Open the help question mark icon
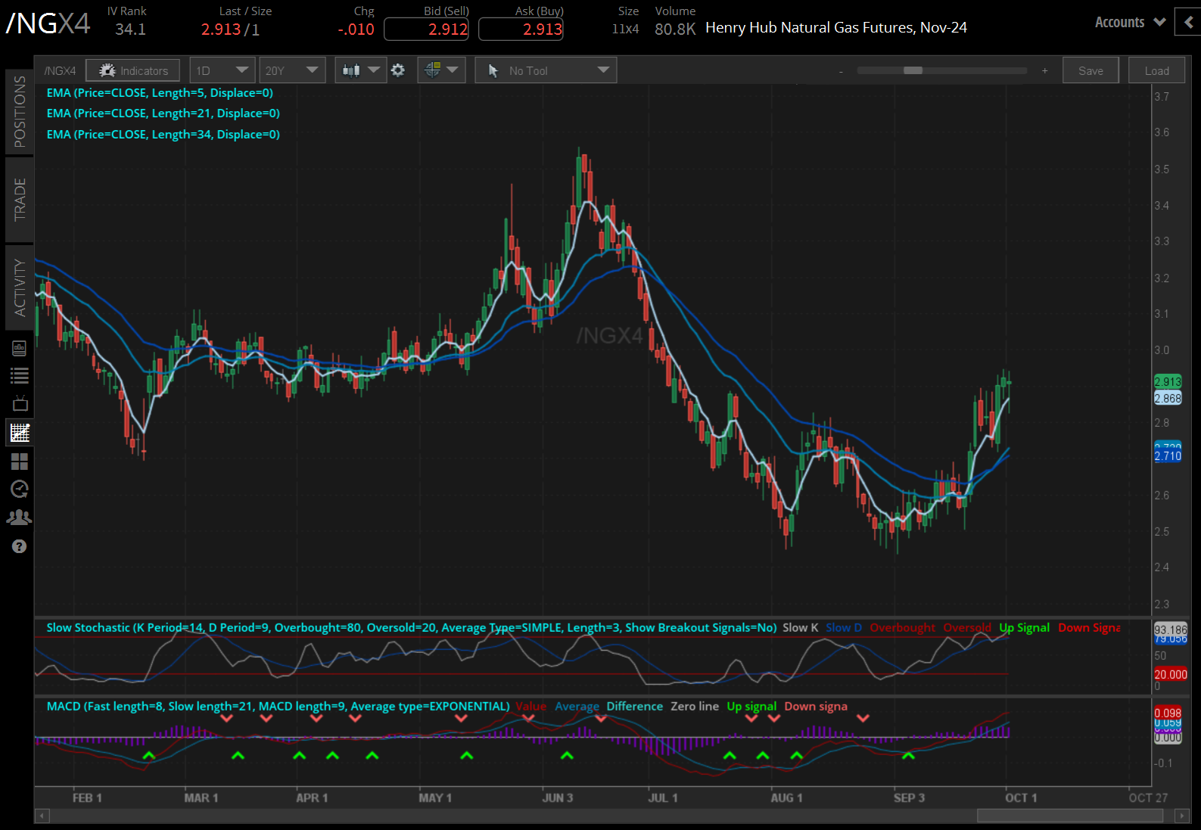Viewport: 1201px width, 830px height. (19, 546)
